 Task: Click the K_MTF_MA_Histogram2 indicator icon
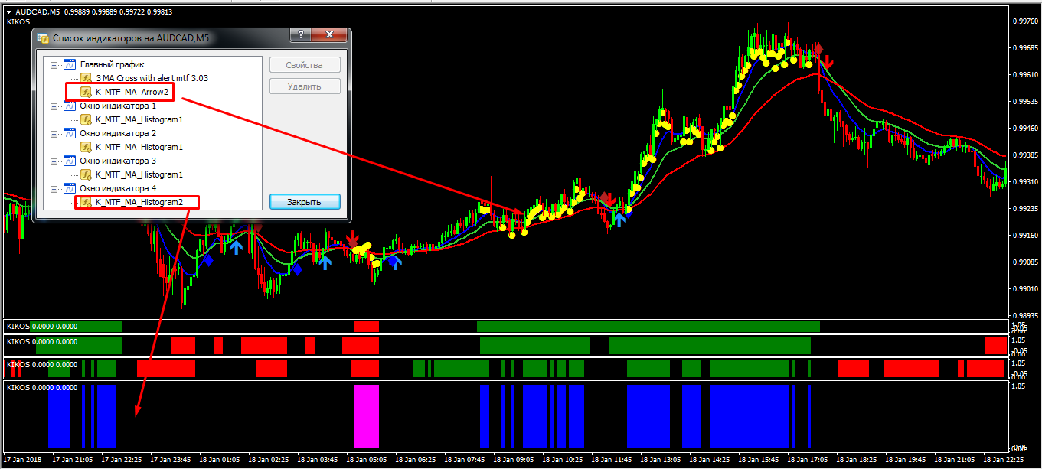tap(87, 202)
